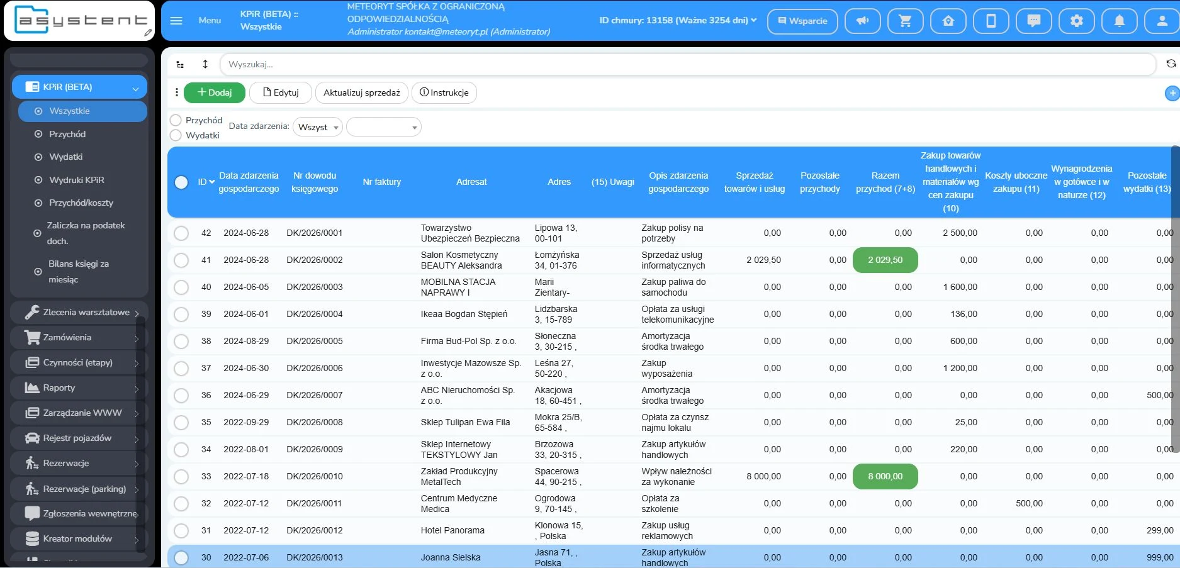Open the shopping cart icon

[905, 21]
